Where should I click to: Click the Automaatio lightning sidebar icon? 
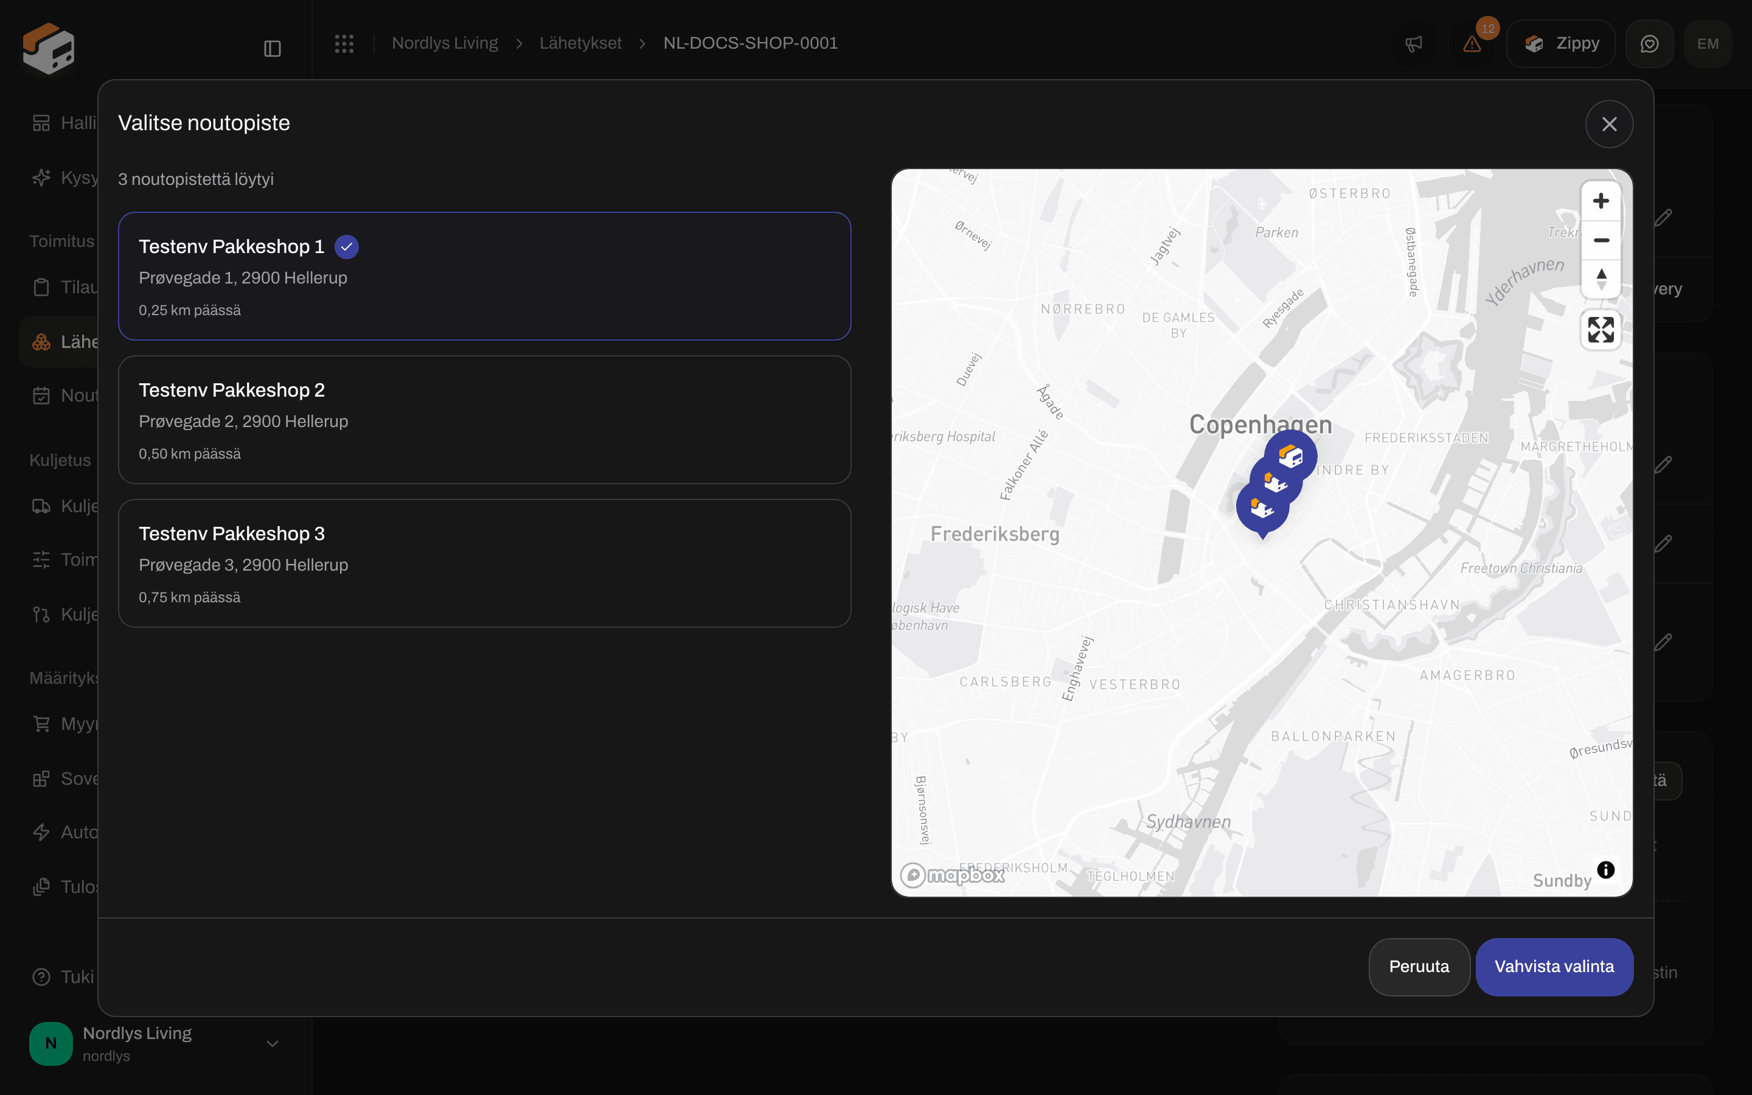[41, 832]
